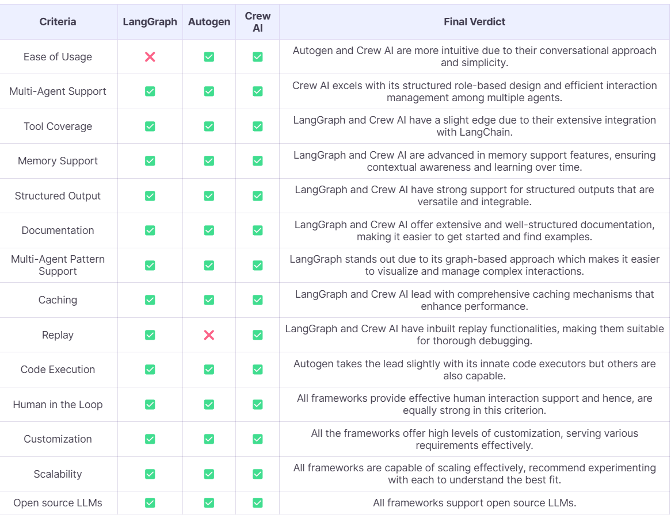Click LangGraph's green check for Tool Coverage
The image size is (671, 515).
(x=150, y=126)
